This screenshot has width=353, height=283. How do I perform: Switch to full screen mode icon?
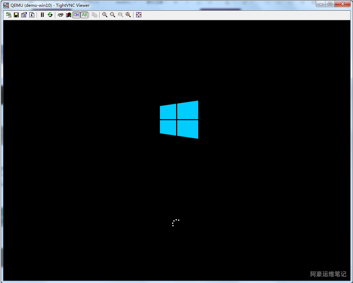139,15
